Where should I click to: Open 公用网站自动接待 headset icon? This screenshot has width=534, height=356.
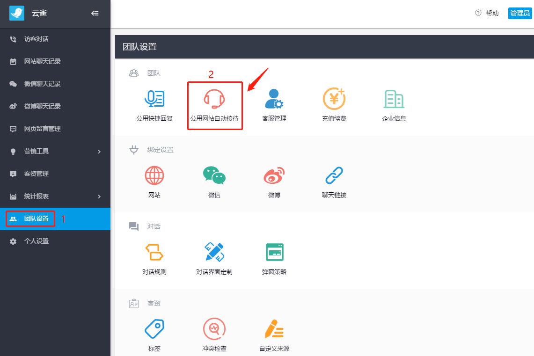coord(214,99)
